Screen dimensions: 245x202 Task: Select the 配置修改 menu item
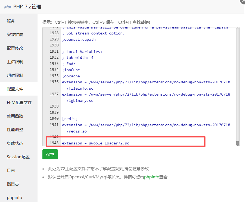15,48
